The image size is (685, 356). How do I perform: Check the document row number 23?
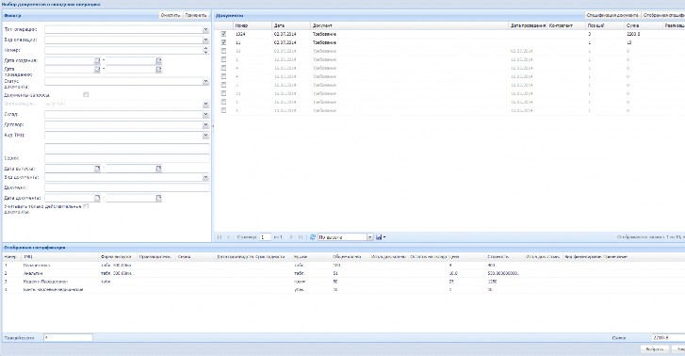coord(223,93)
